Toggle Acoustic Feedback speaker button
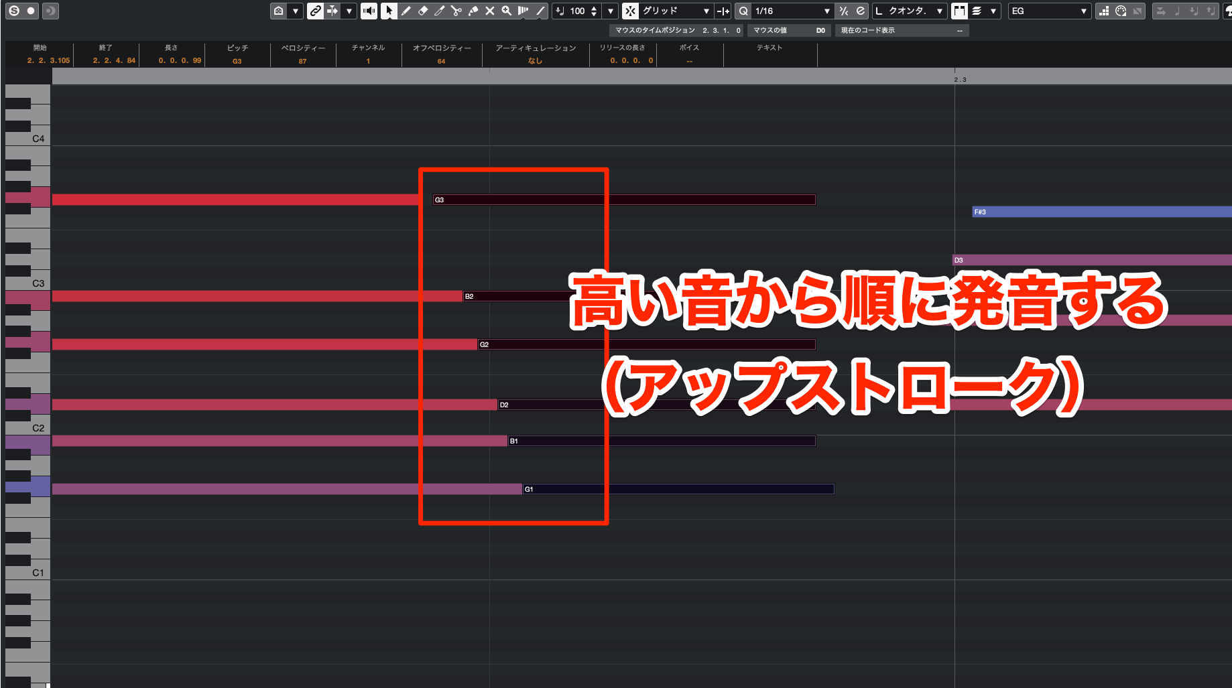Viewport: 1232px width, 688px height. [x=369, y=11]
